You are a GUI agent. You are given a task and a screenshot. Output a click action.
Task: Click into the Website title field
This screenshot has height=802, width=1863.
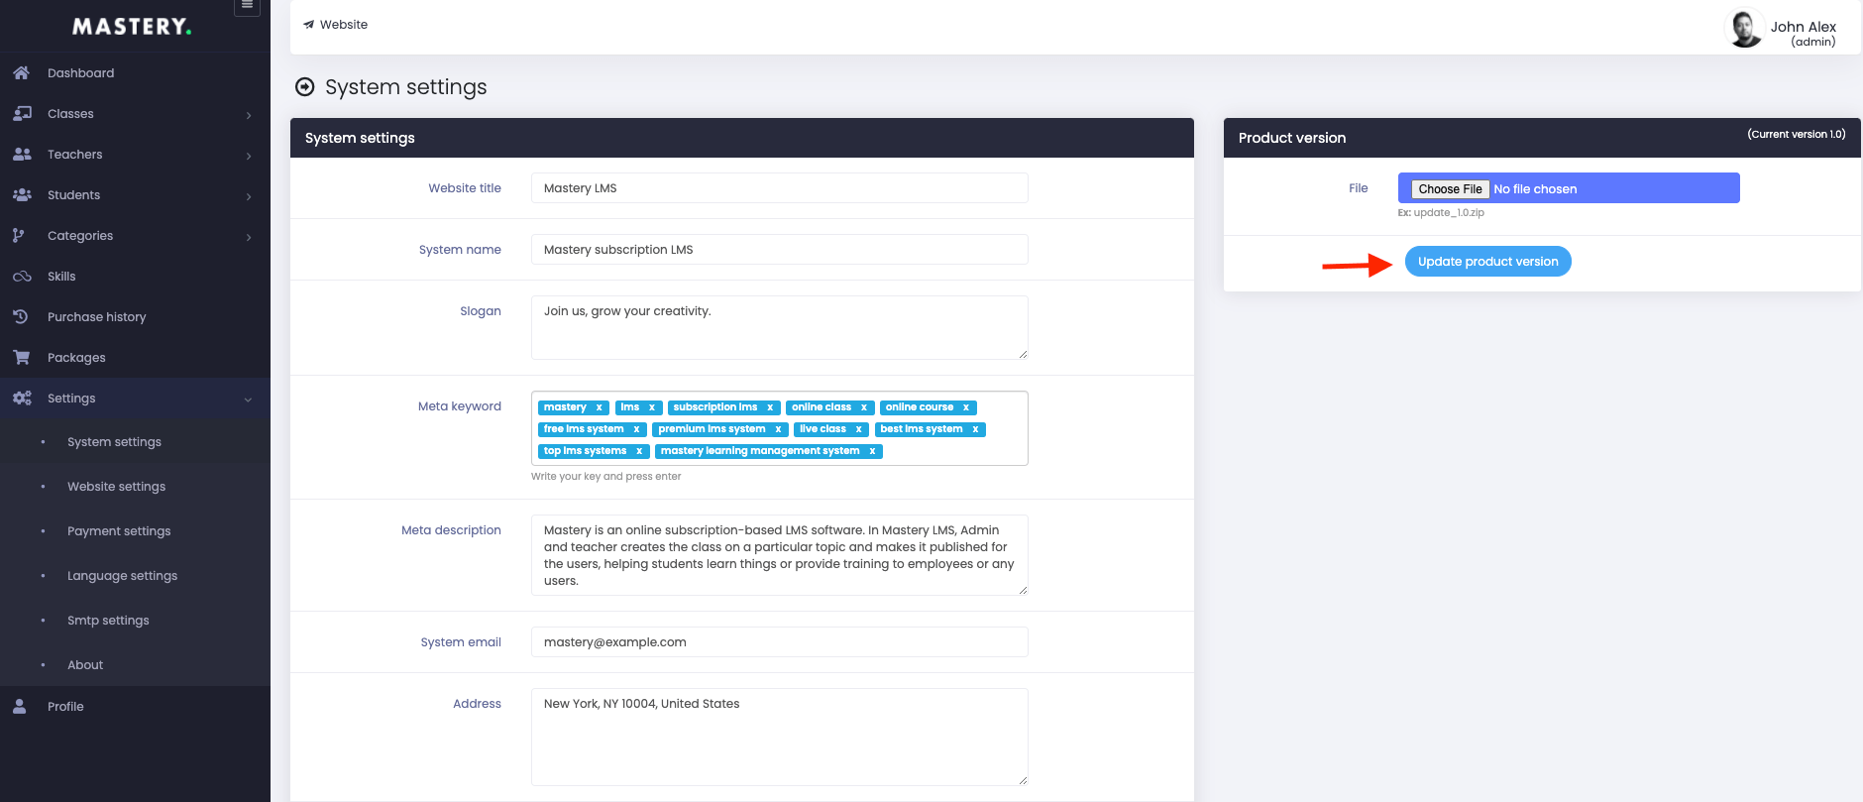pyautogui.click(x=779, y=187)
